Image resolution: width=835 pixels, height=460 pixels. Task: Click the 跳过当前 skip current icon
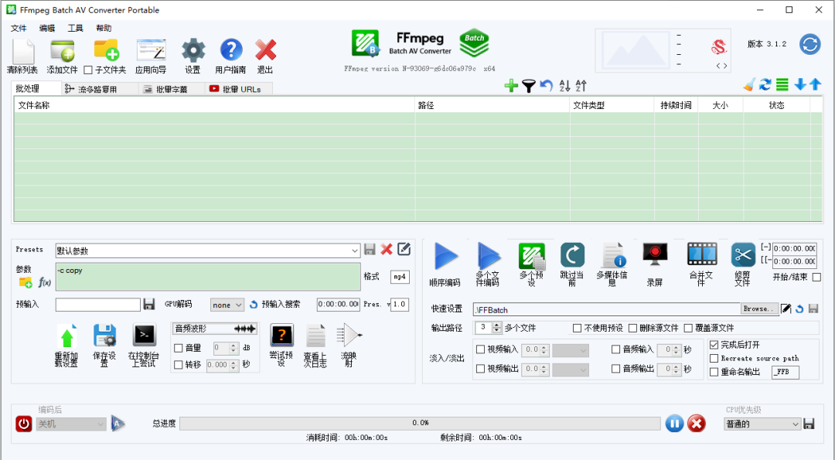coord(572,256)
